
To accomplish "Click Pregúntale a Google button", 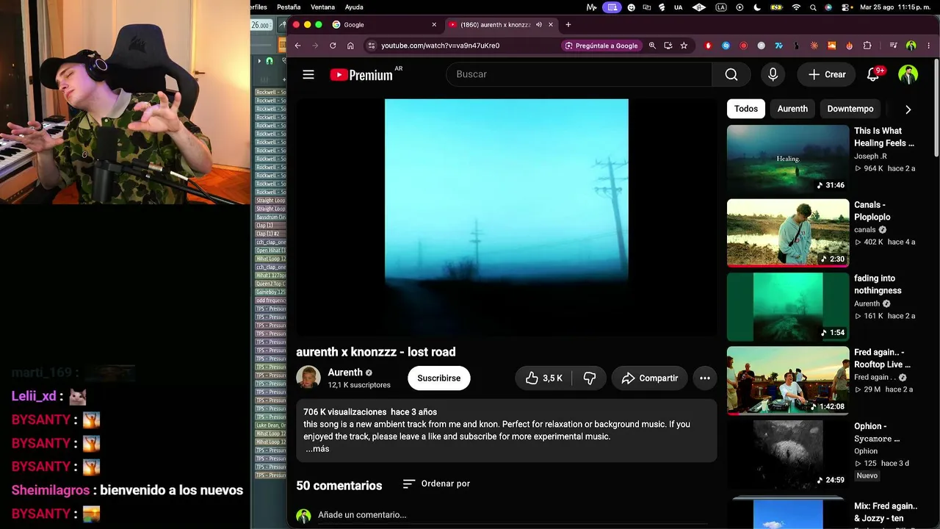I will click(x=601, y=46).
